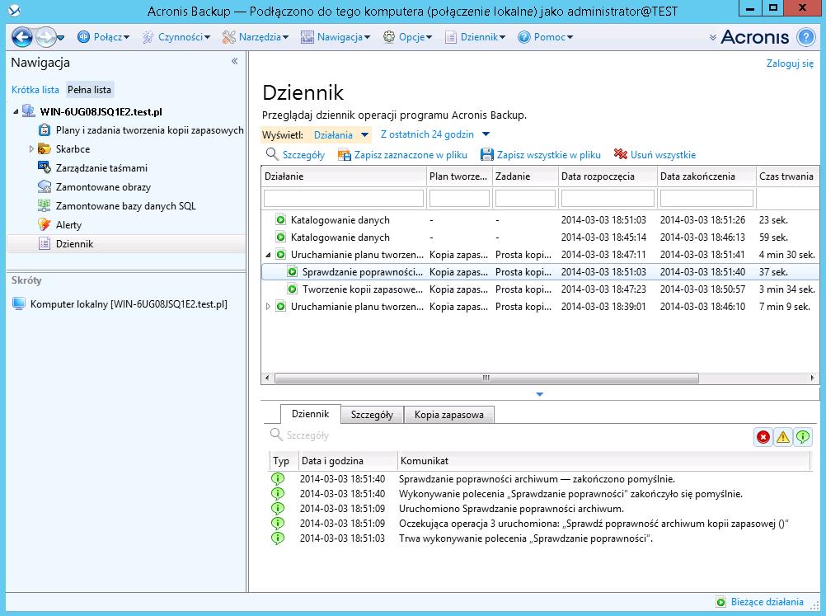This screenshot has height=616, width=826.
Task: Switch to the Kopia zapasowa tab
Action: click(x=448, y=415)
